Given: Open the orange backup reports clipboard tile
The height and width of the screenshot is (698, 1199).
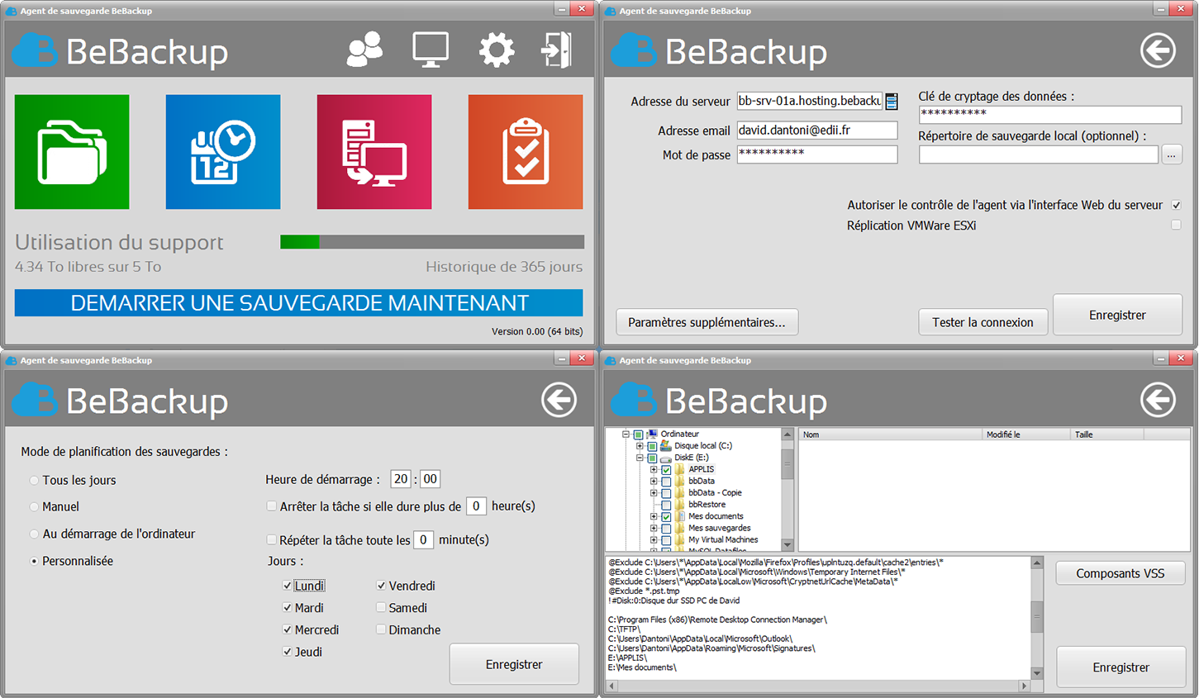Looking at the screenshot, I should coord(526,152).
